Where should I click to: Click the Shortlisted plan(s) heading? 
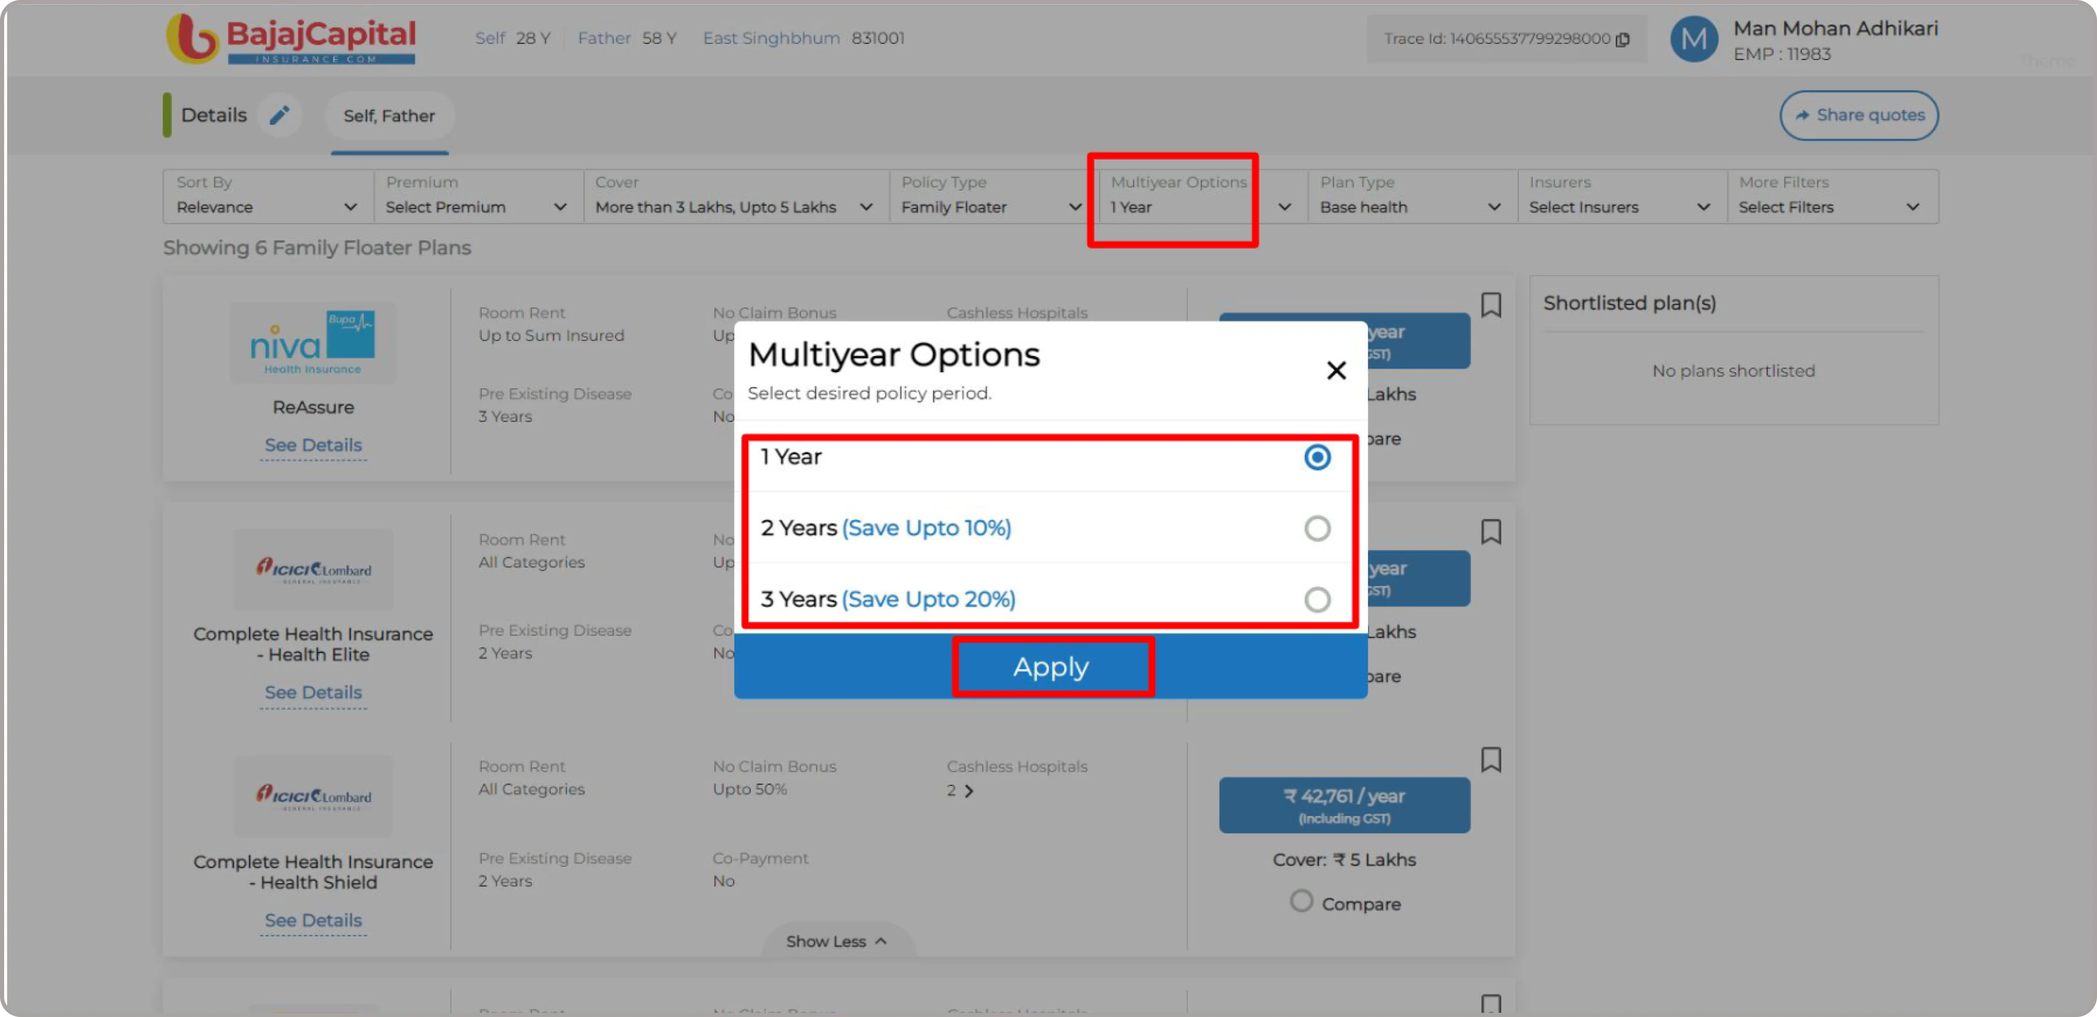(1629, 302)
